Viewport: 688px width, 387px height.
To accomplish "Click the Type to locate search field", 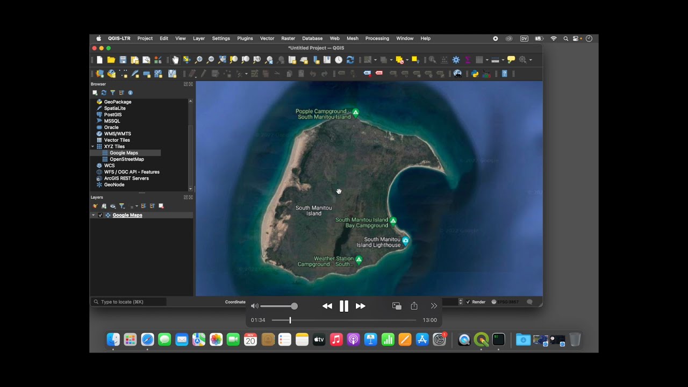I will pyautogui.click(x=128, y=302).
